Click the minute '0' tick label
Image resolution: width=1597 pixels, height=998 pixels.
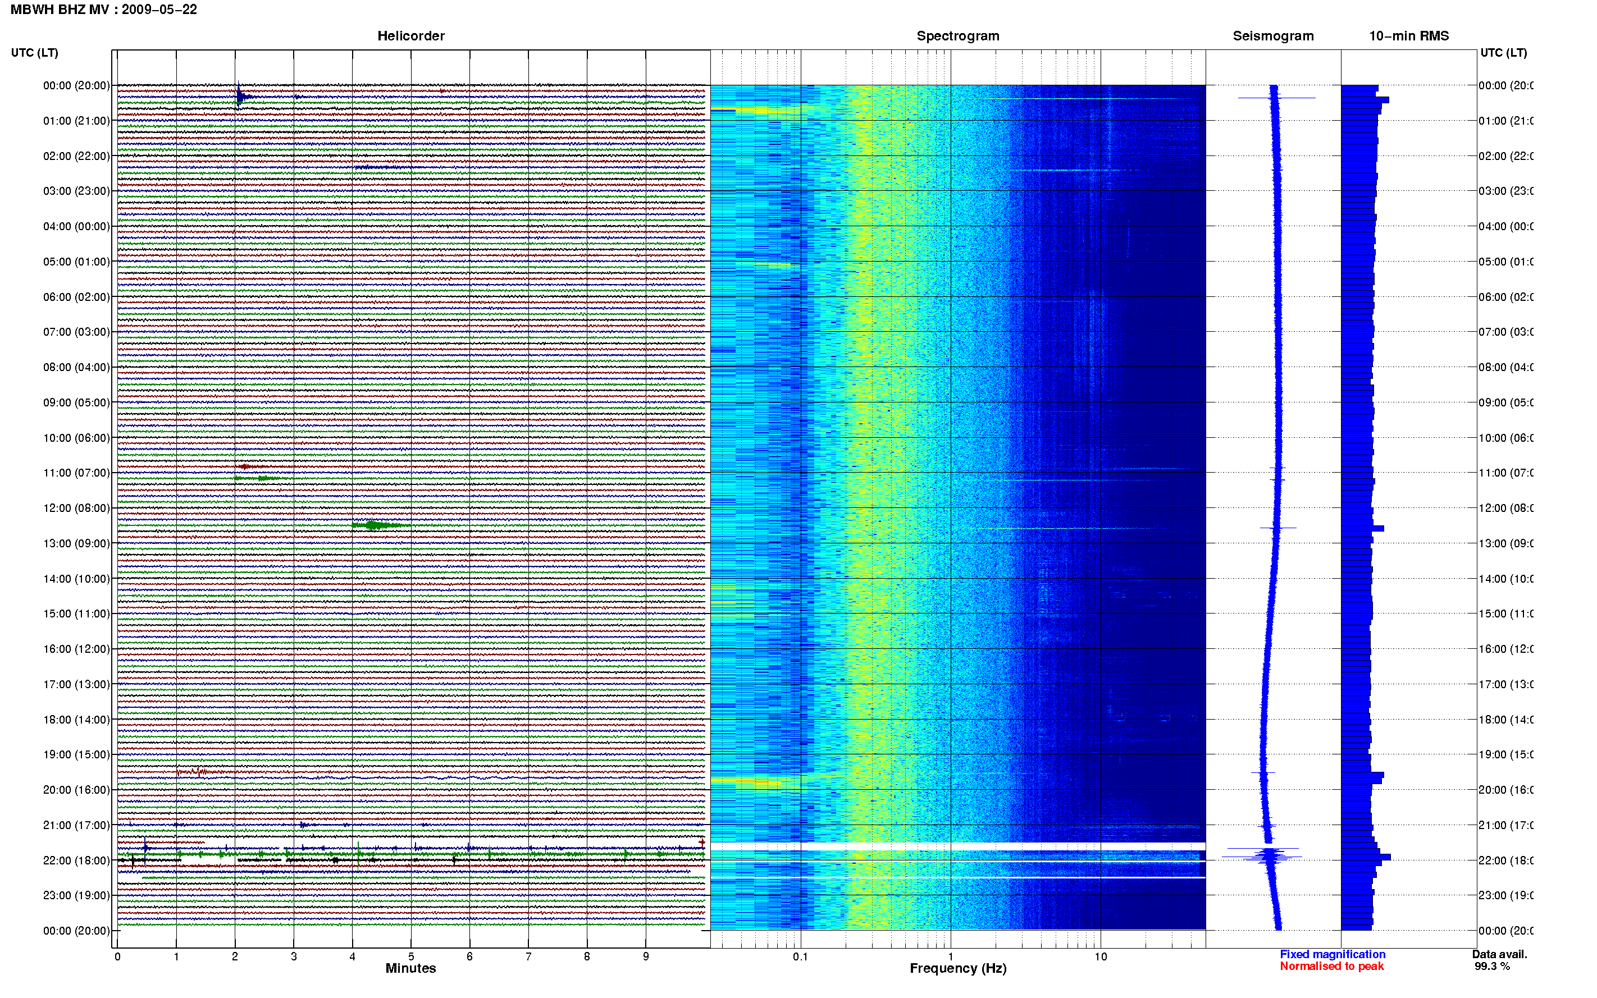click(x=117, y=956)
